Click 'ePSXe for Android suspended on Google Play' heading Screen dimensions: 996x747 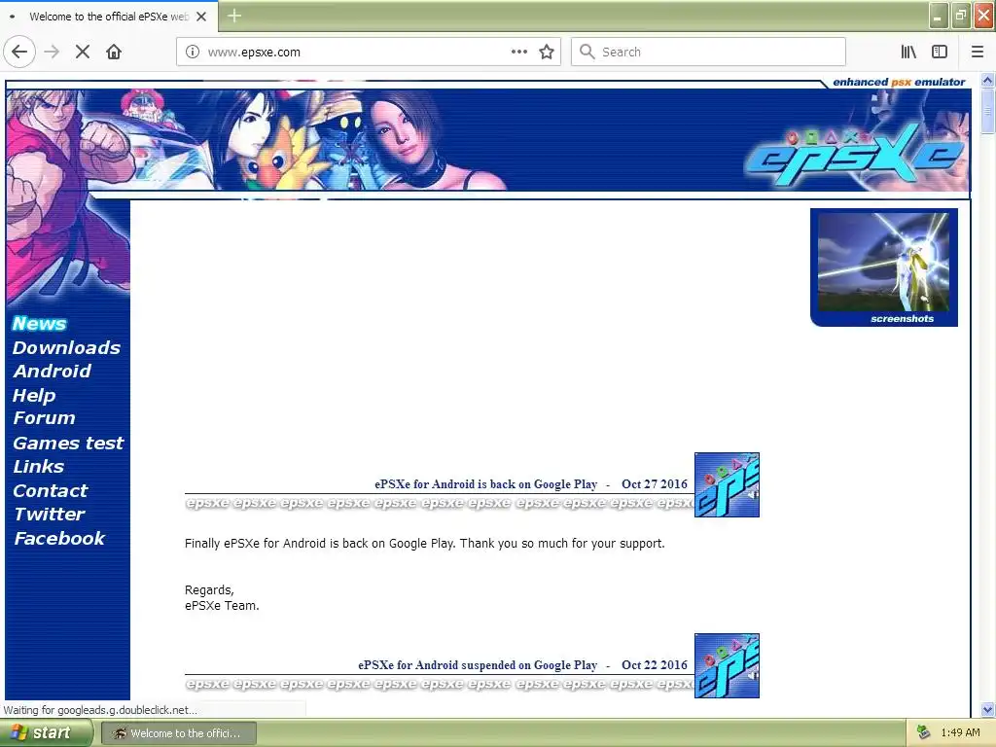point(478,665)
